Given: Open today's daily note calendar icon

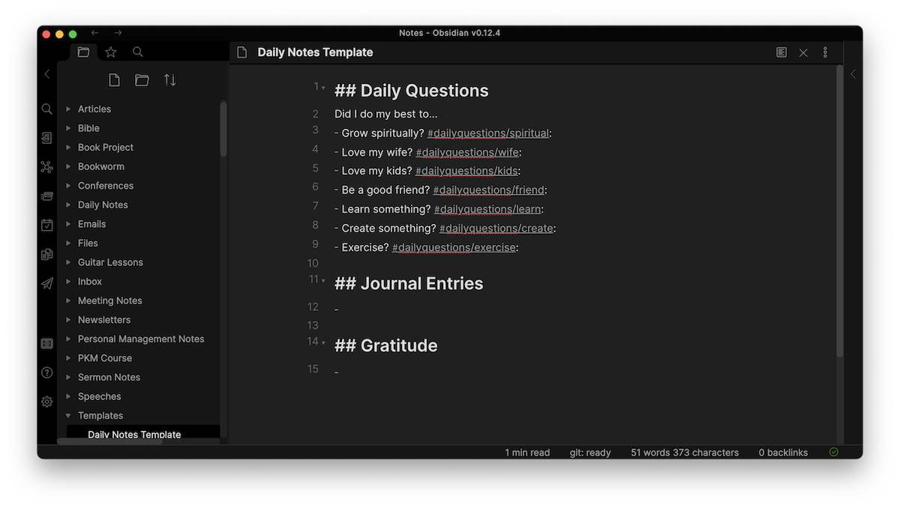Looking at the screenshot, I should [x=47, y=225].
